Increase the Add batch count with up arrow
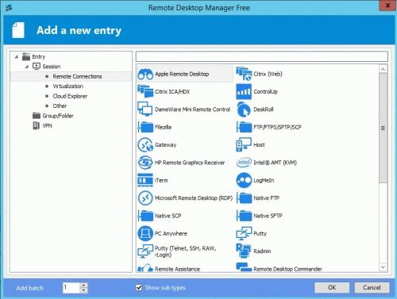 coord(83,286)
